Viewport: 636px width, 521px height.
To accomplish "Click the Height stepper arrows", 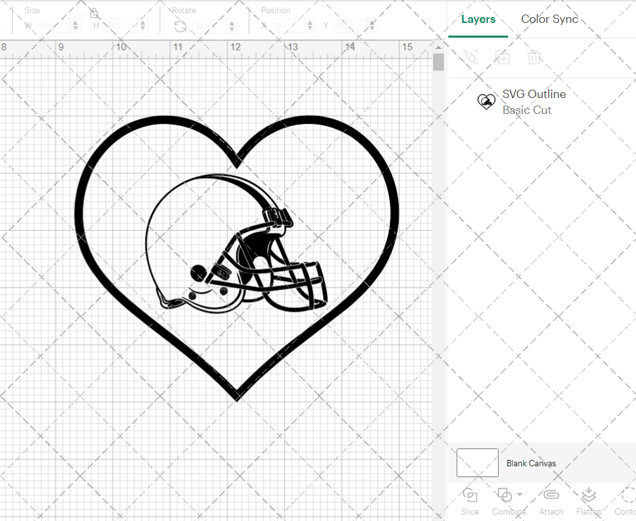I will pos(142,26).
